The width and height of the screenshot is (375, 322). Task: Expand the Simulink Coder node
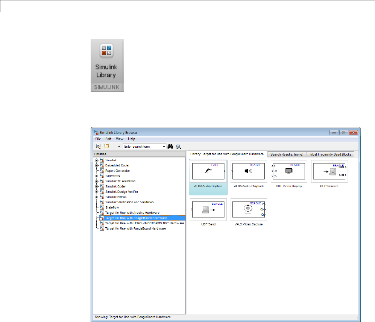tap(96, 186)
